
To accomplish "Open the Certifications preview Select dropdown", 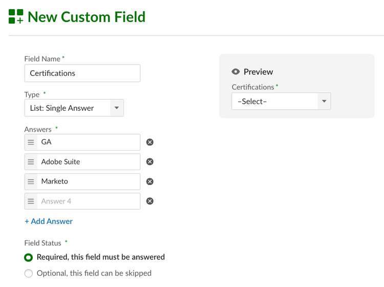I will 281,101.
